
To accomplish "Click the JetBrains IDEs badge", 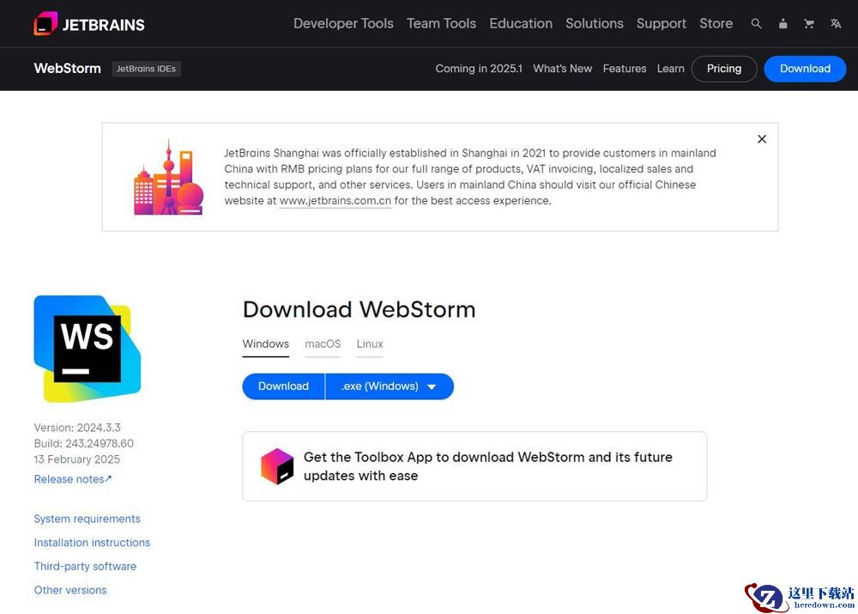I will coord(146,69).
